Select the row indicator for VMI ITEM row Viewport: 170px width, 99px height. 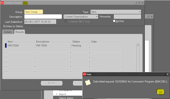[6, 45]
